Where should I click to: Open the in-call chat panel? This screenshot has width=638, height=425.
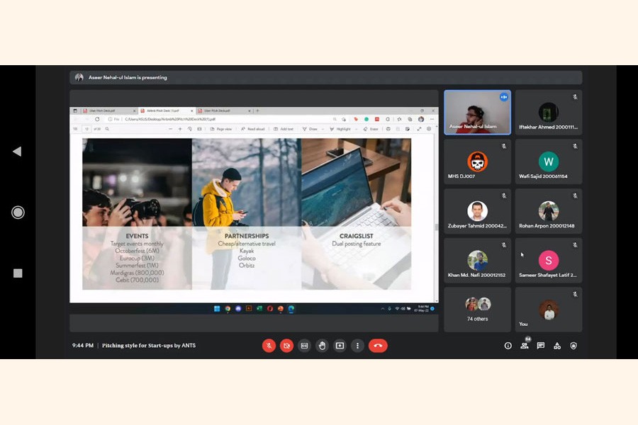click(x=541, y=346)
